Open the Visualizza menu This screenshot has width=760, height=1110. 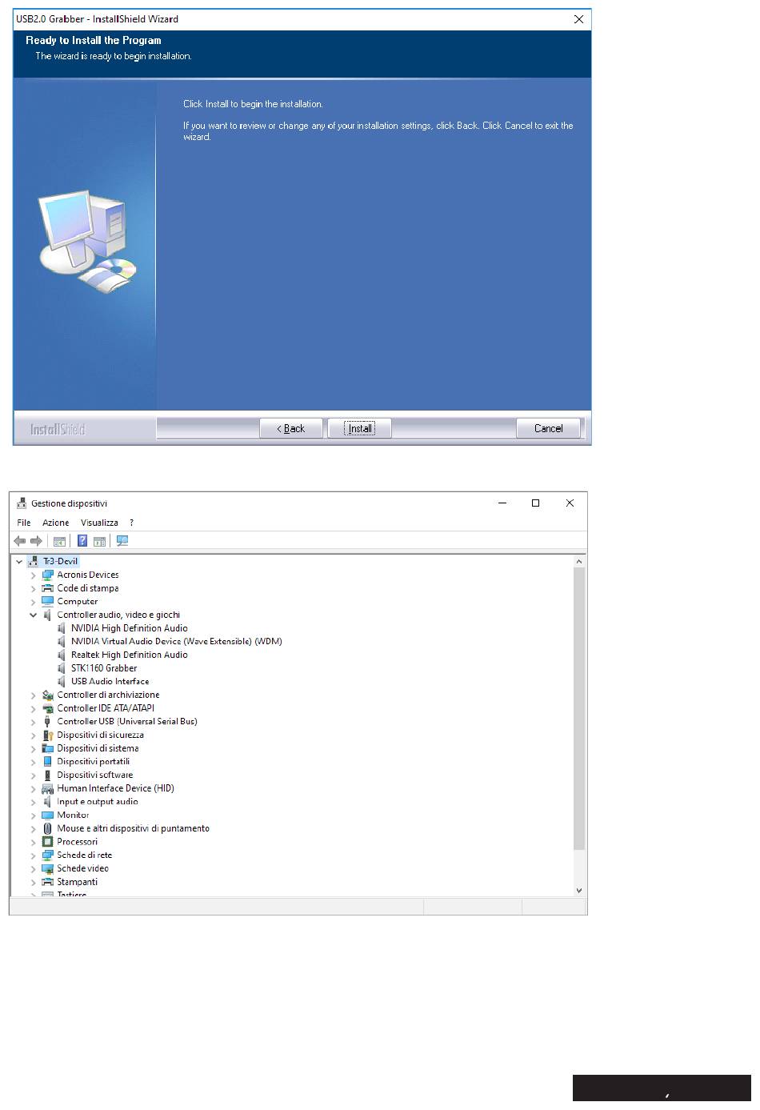(x=99, y=523)
